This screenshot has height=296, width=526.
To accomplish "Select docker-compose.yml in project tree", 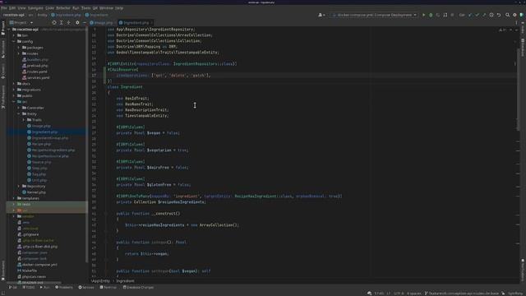I will (x=39, y=265).
